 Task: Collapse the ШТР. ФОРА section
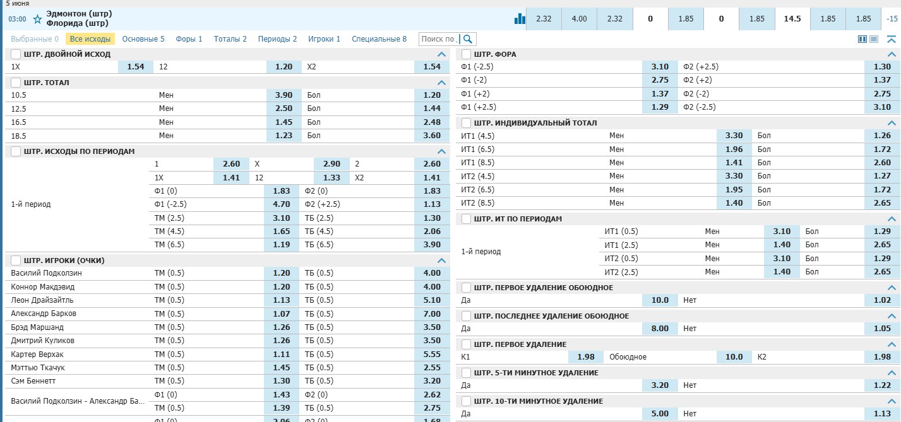coord(892,54)
